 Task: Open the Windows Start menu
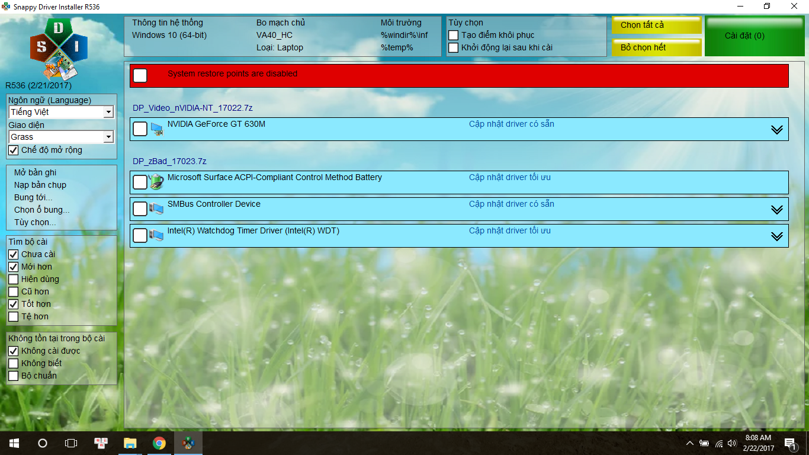coord(14,443)
